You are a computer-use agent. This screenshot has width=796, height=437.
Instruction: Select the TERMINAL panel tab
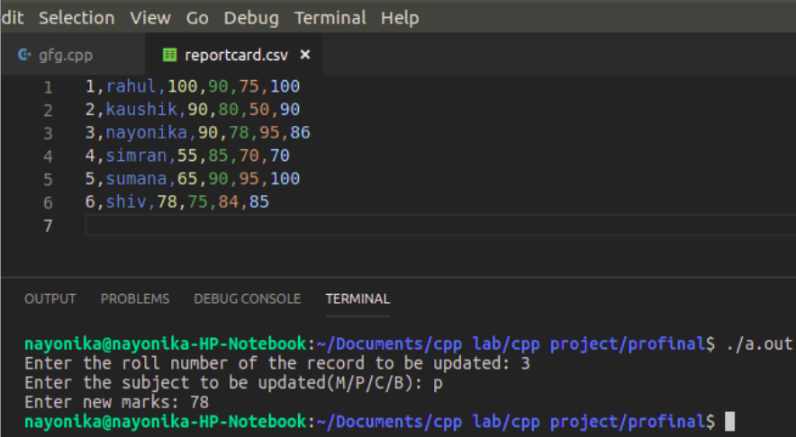tap(357, 299)
